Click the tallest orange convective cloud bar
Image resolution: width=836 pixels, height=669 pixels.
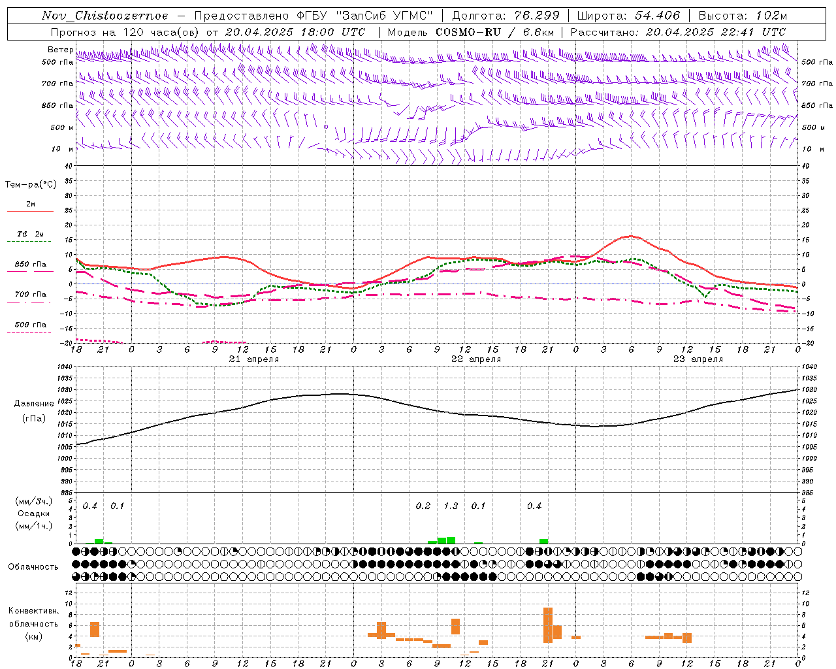[x=548, y=625]
